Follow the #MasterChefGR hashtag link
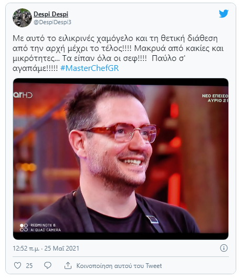 pos(89,68)
